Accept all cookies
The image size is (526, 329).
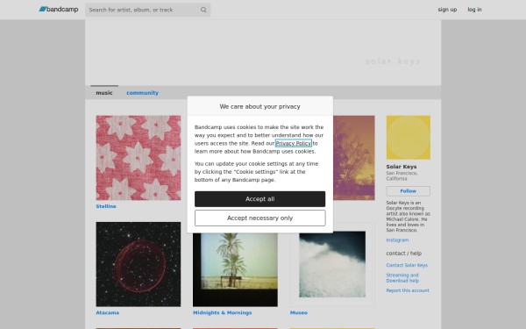[x=260, y=199]
